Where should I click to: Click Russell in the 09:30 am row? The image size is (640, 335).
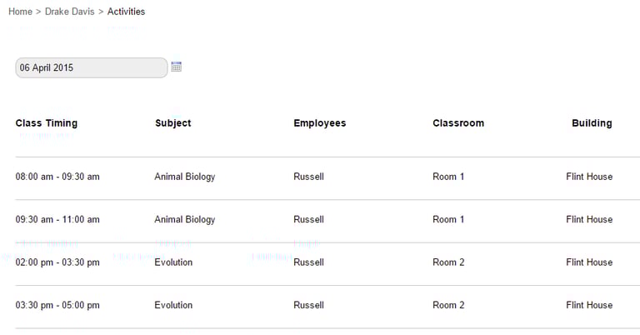click(308, 220)
